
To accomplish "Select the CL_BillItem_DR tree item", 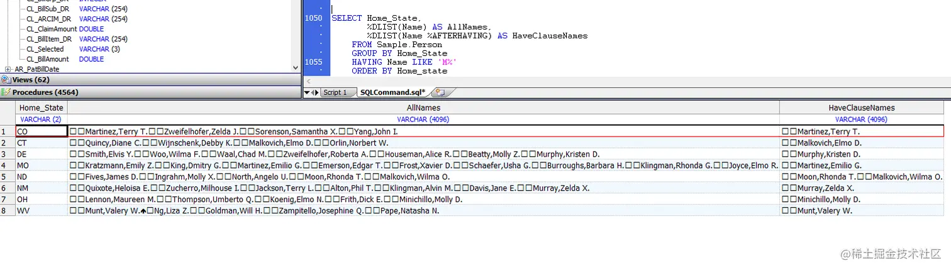I will pyautogui.click(x=49, y=39).
